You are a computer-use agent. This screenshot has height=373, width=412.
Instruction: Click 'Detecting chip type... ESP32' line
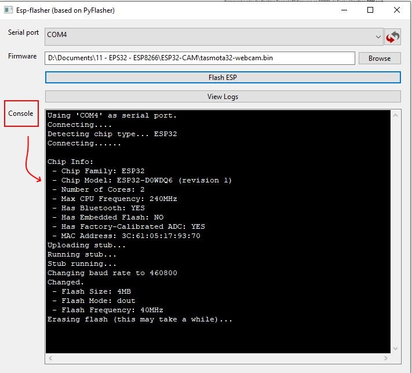click(112, 134)
